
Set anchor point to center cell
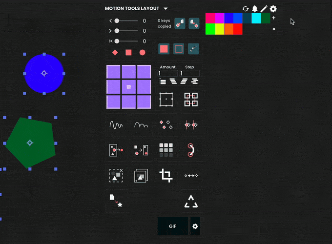click(x=129, y=87)
